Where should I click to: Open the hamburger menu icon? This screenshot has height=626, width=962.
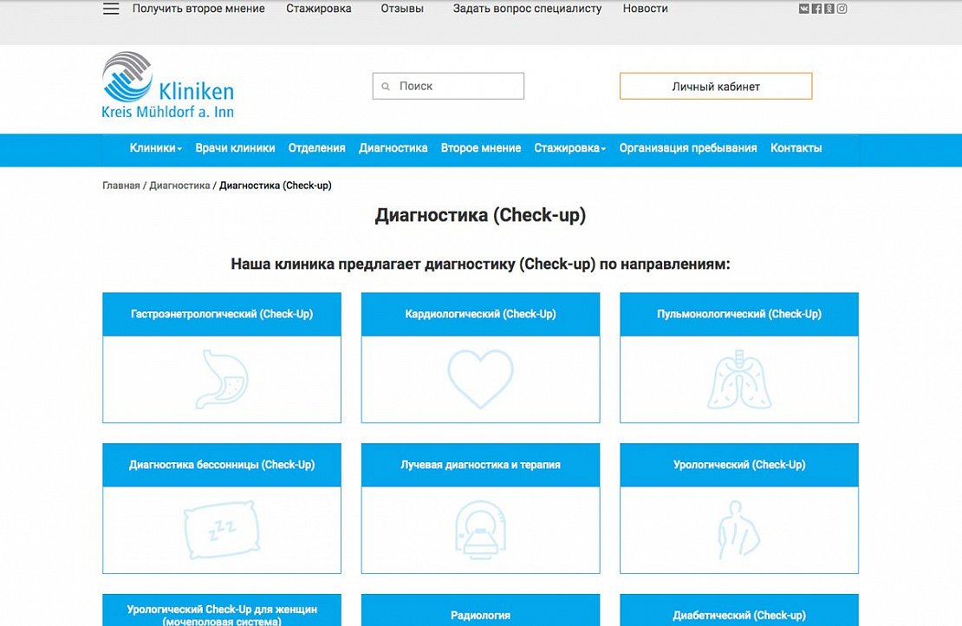(x=111, y=9)
